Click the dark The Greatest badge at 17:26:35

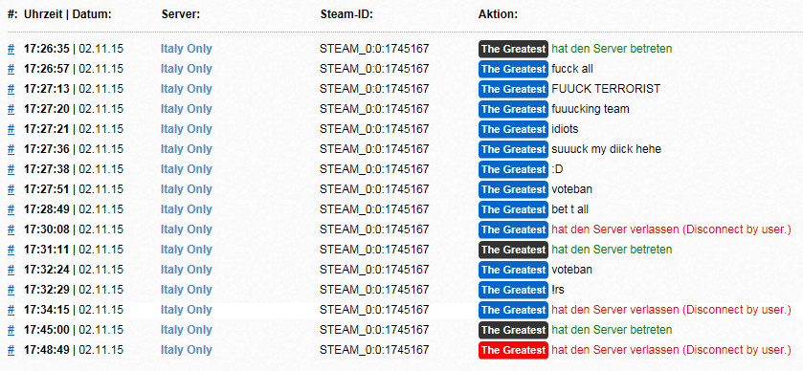[514, 49]
